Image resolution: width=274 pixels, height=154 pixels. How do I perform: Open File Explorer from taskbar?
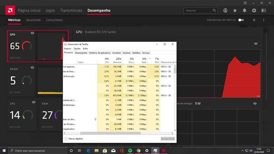pos(96,151)
